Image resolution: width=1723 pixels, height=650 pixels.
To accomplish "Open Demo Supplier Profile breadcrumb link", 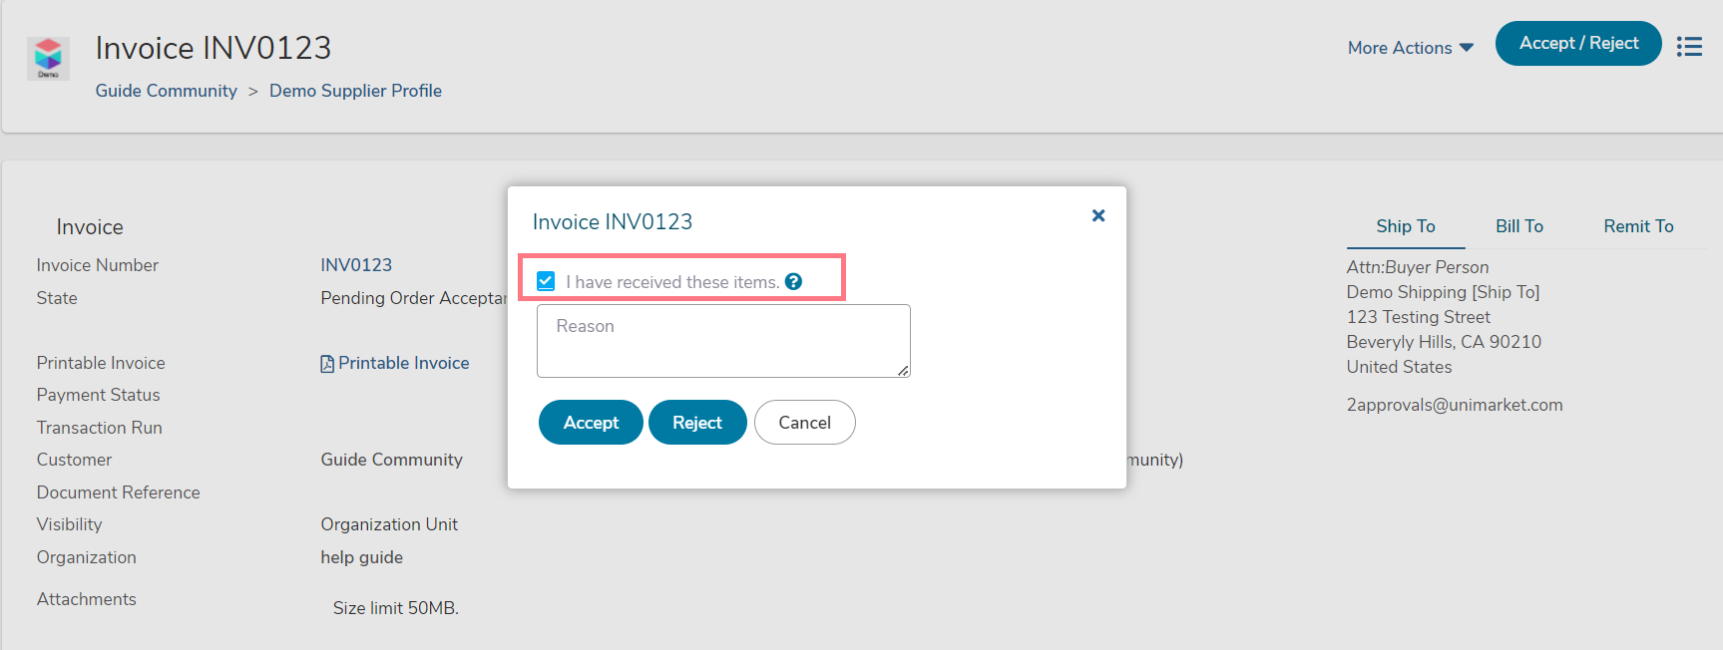I will pos(355,91).
